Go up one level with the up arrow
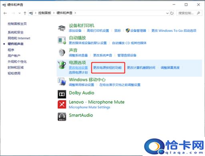Image resolution: width=205 pixels, height=156 pixels. click(25, 13)
